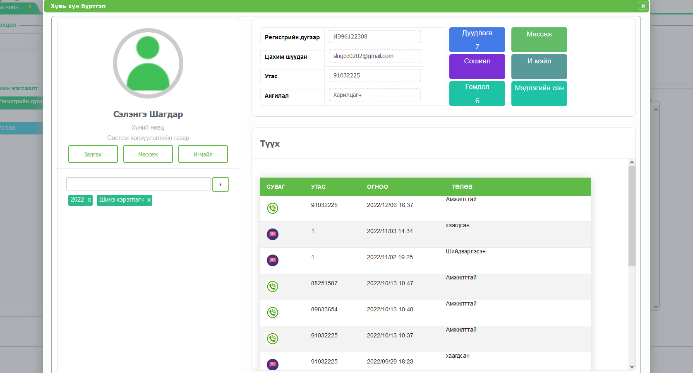Screen dimensions: 693x373
Task: Click date 2022/09/29 18:23
Action: [390, 361]
